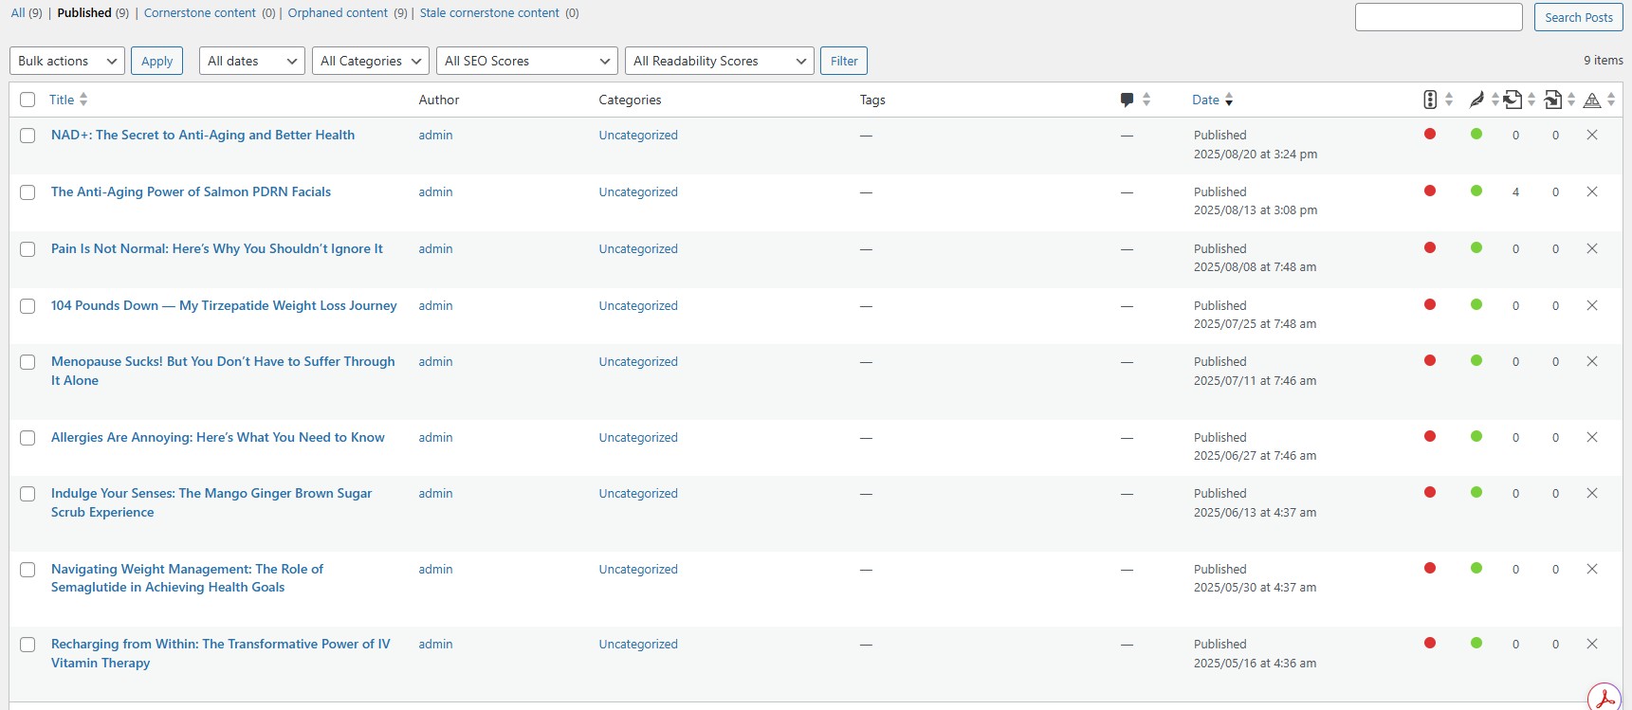This screenshot has width=1632, height=710.
Task: Sort by received internal links icon
Action: [x=1553, y=100]
